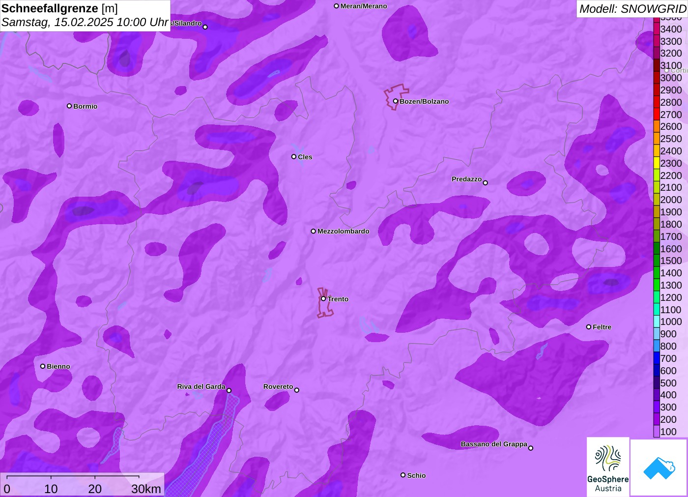Select the Bassano del Grappa name label
Image resolution: width=688 pixels, height=497 pixels.
(x=494, y=444)
